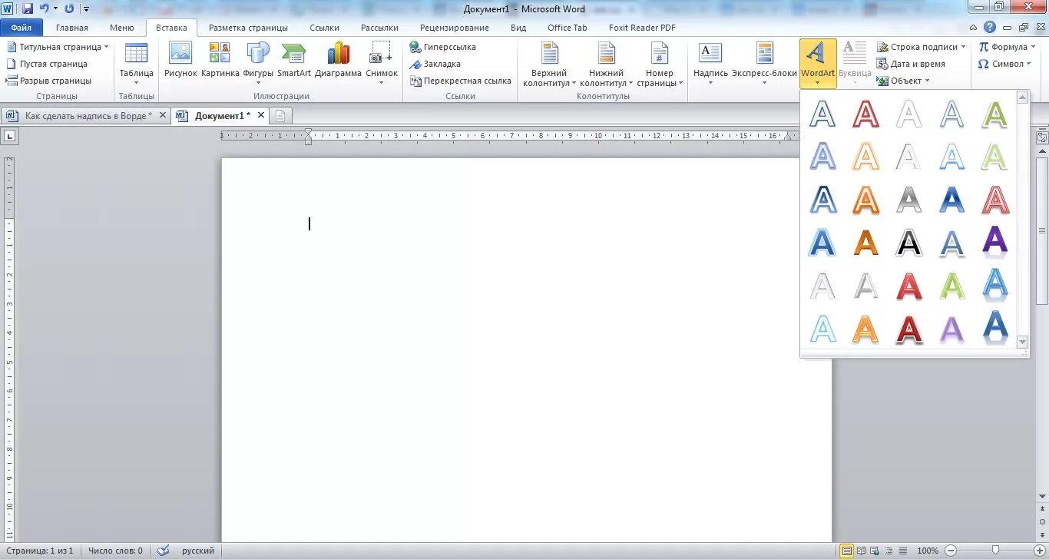The width and height of the screenshot is (1049, 559).
Task: Select solid orange WordArt style
Action: tap(866, 243)
